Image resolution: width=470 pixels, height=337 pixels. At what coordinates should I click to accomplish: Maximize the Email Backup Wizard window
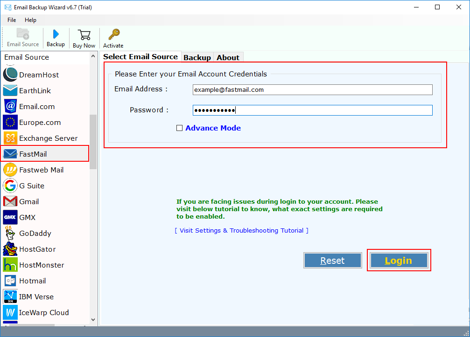[x=437, y=7]
